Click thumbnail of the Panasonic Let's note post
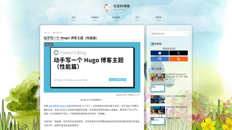232x130 pixels. pyautogui.click(x=158, y=77)
